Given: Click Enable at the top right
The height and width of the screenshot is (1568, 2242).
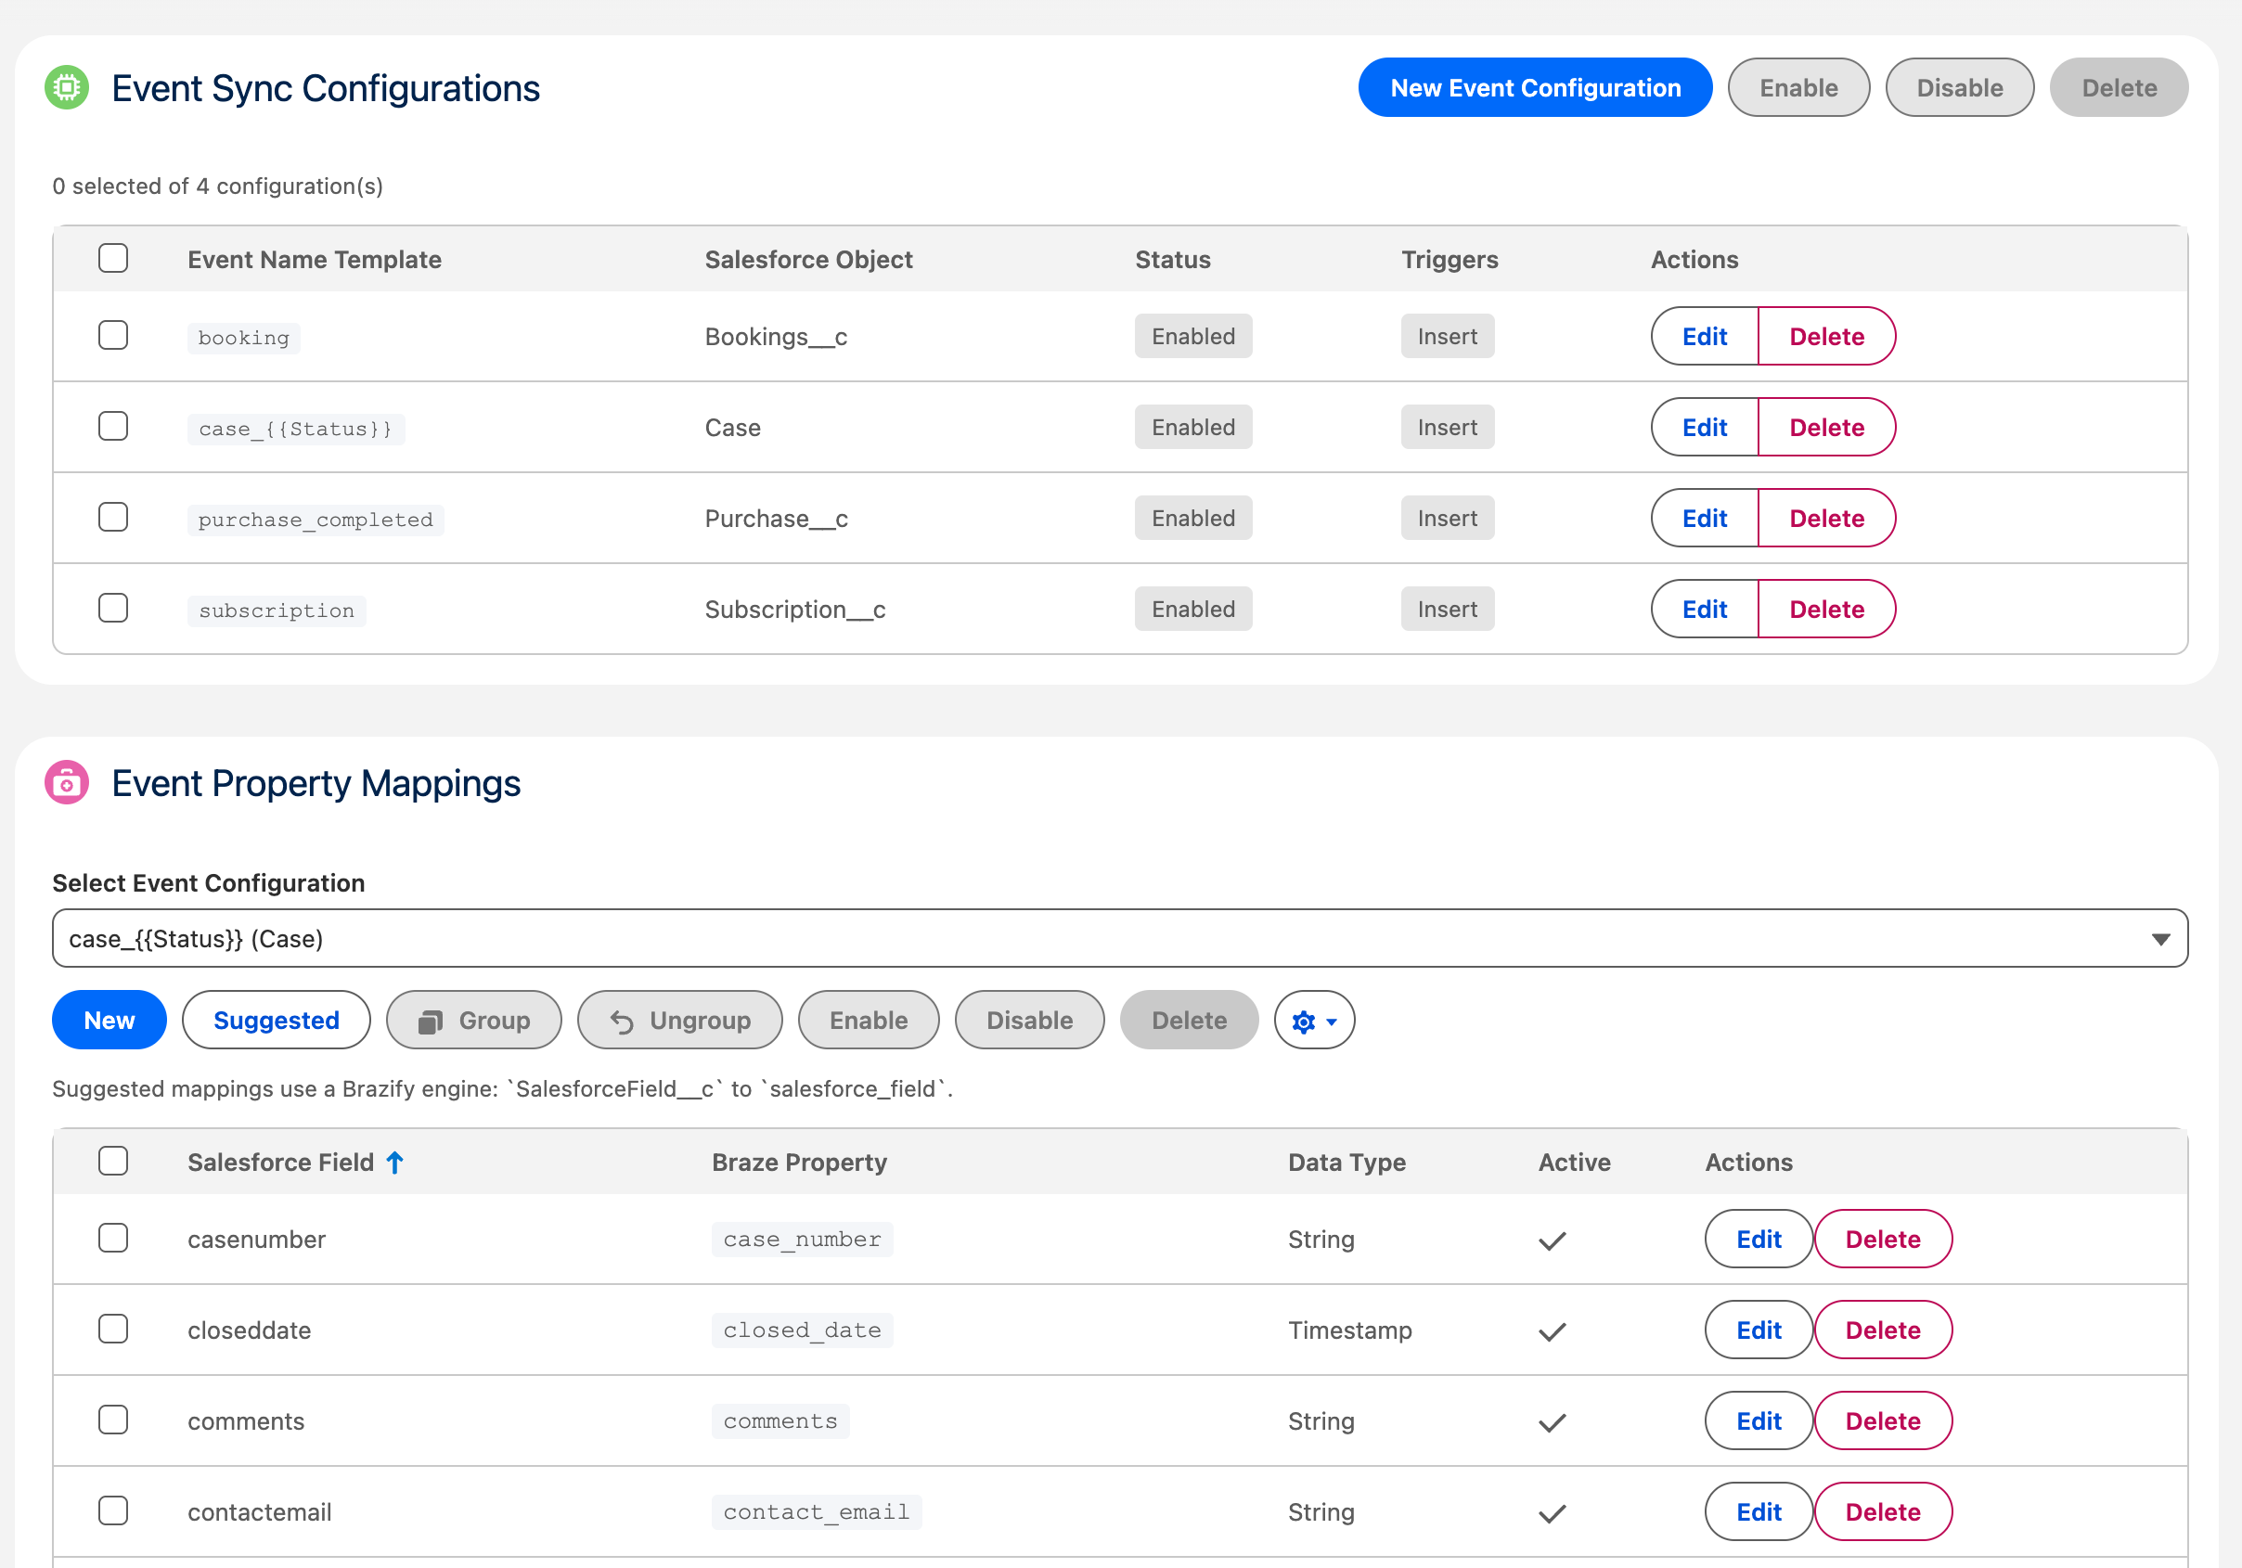Looking at the screenshot, I should [x=1797, y=87].
